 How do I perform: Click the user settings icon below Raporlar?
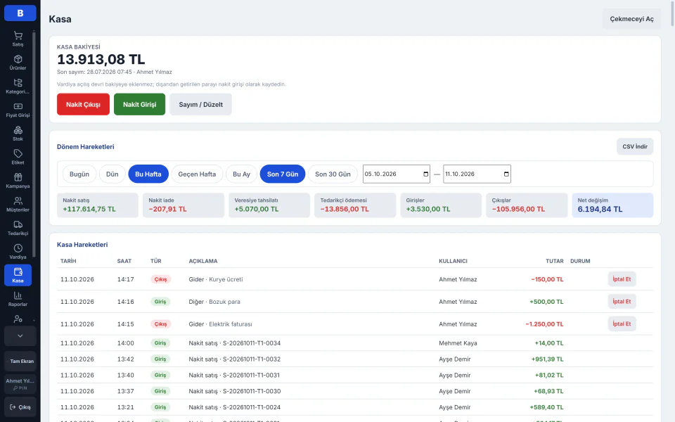coord(18,319)
